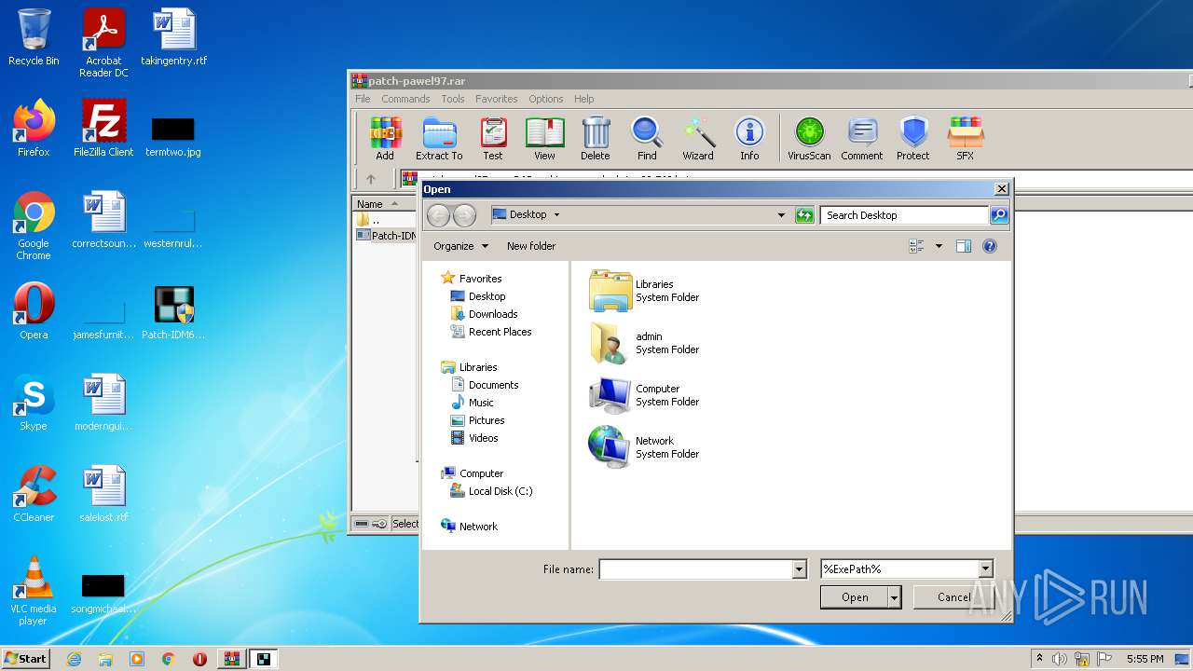Image resolution: width=1193 pixels, height=671 pixels.
Task: Click the Open button in the dialog
Action: [x=855, y=597]
